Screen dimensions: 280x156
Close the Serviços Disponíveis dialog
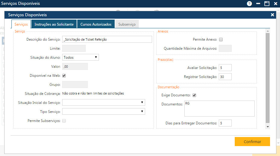pyautogui.click(x=272, y=15)
